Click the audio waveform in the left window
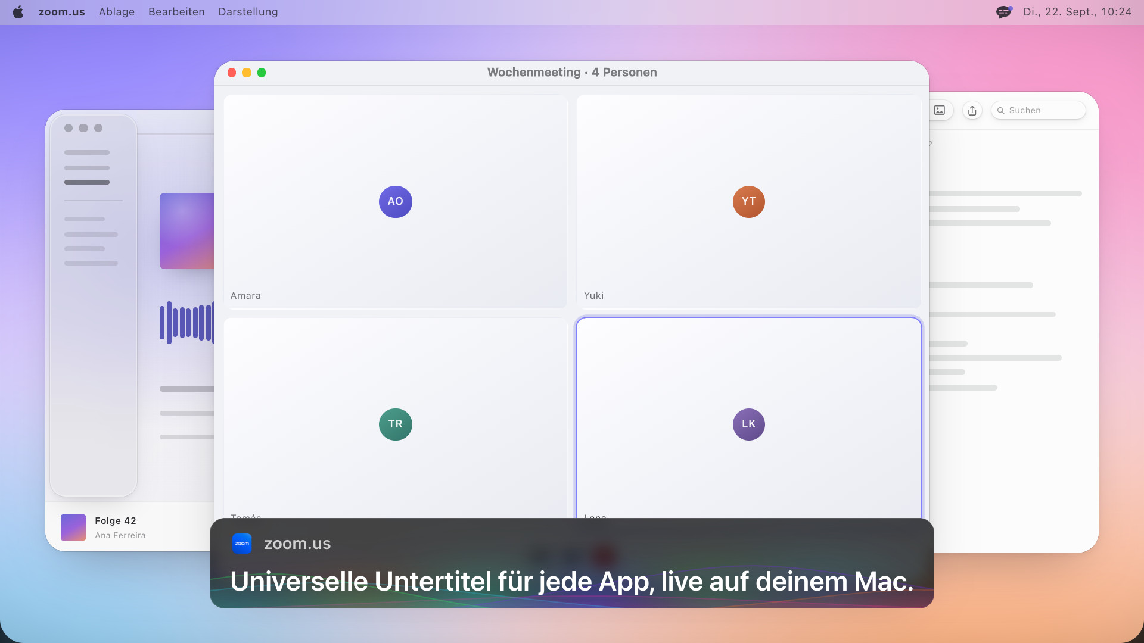 [x=187, y=323]
